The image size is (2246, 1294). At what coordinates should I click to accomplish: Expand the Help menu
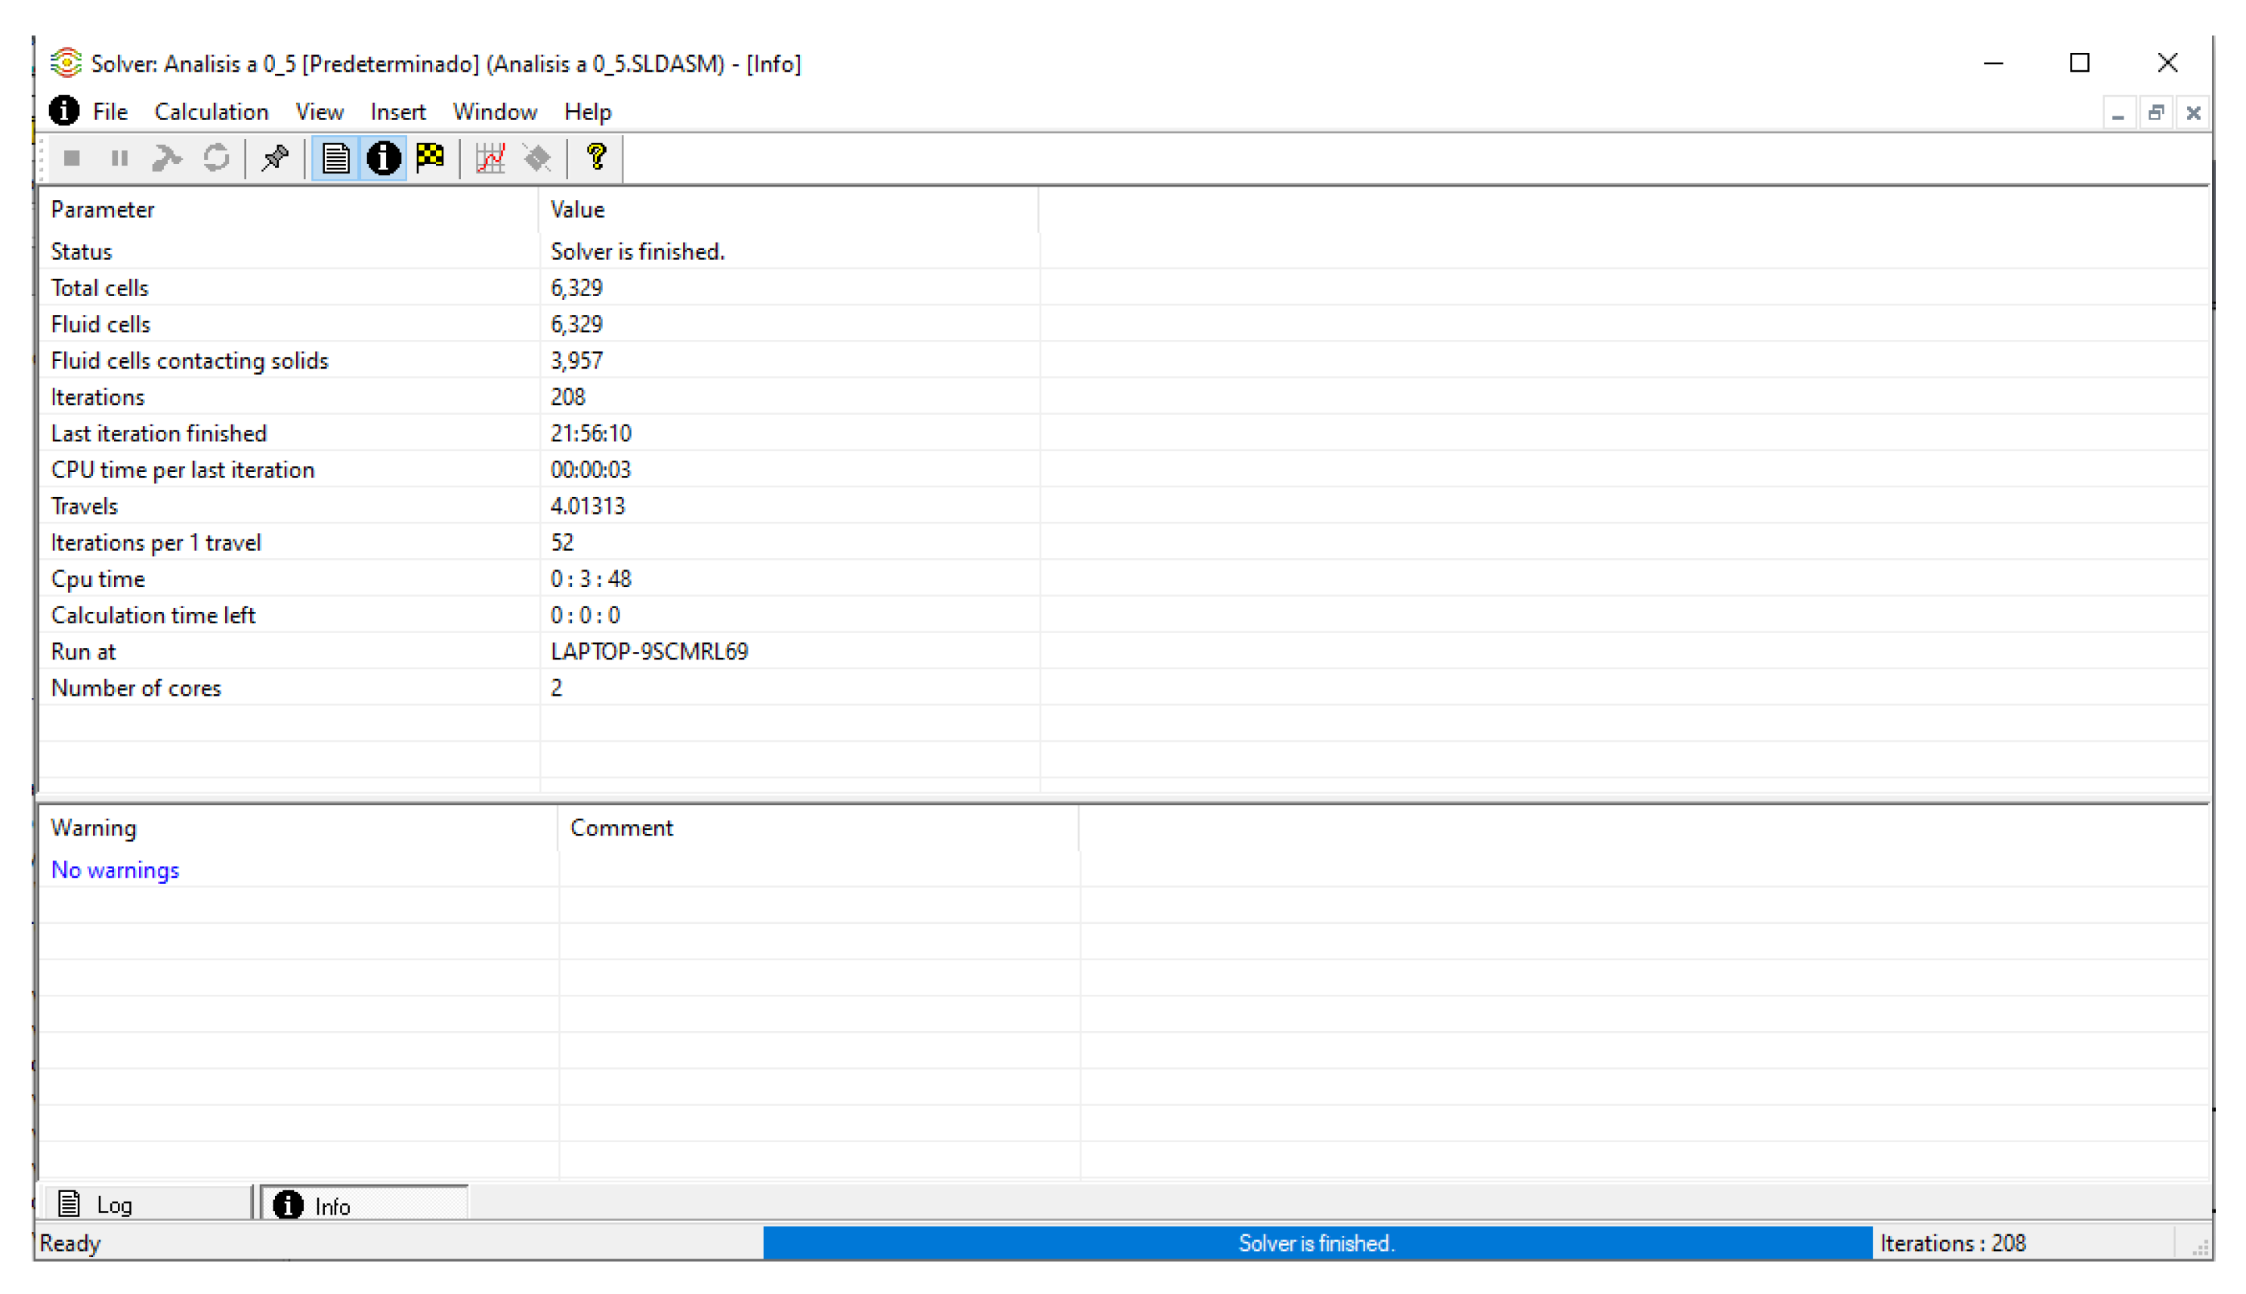click(588, 112)
